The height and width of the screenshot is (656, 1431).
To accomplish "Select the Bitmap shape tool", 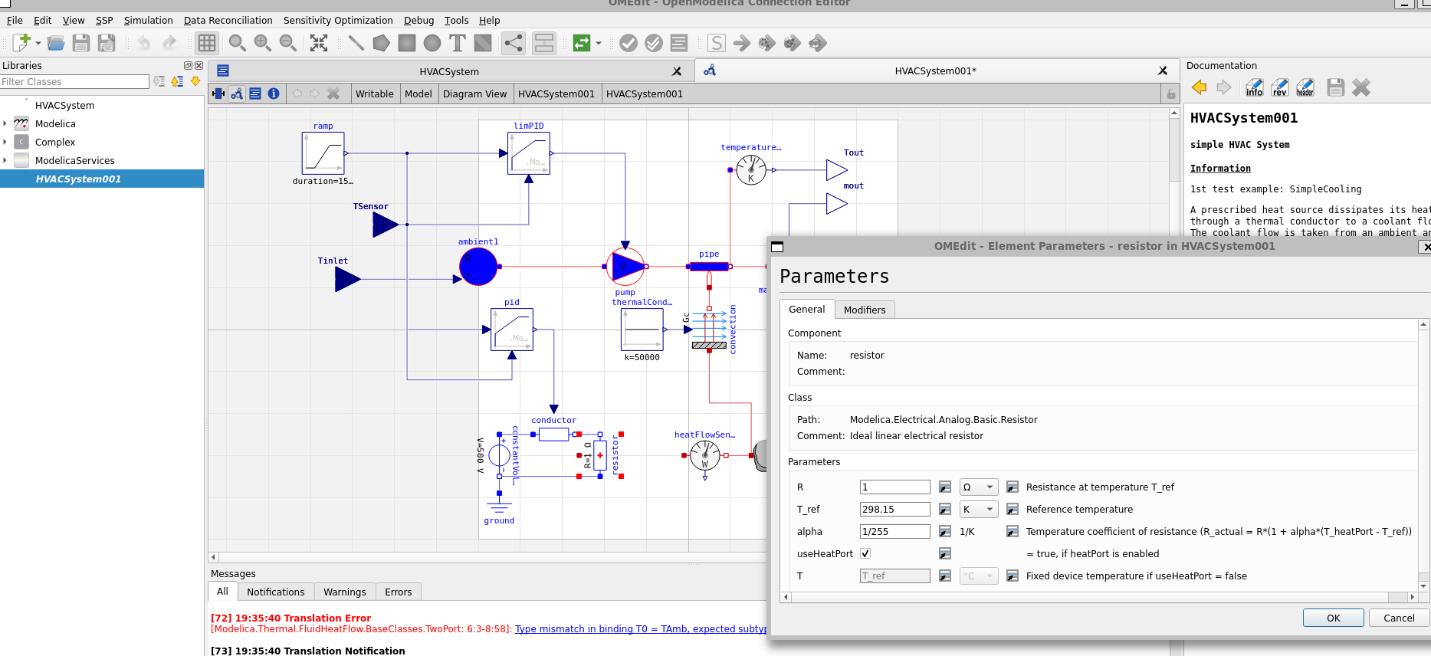I will click(x=483, y=43).
